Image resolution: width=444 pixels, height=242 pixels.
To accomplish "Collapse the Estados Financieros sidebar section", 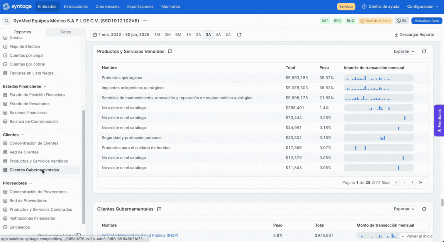I will (45, 86).
